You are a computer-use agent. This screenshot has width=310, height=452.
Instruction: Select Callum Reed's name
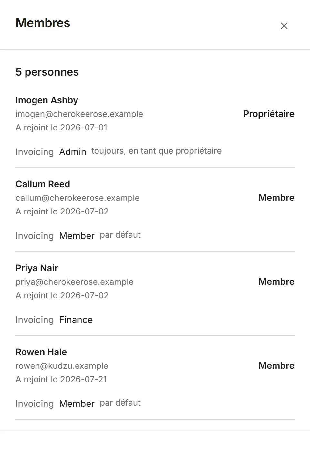pos(43,184)
